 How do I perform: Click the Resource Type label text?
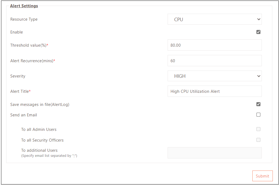[x=24, y=19]
